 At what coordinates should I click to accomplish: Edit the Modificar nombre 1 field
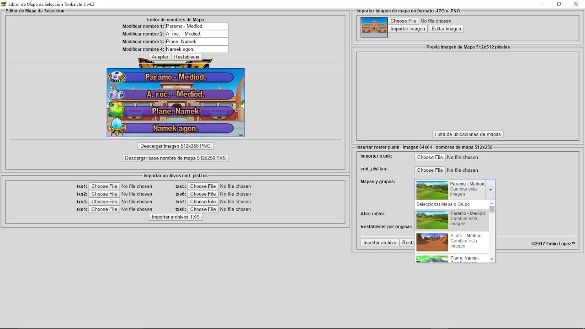click(x=197, y=27)
